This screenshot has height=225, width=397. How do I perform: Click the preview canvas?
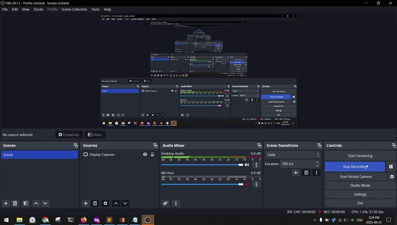tap(198, 70)
